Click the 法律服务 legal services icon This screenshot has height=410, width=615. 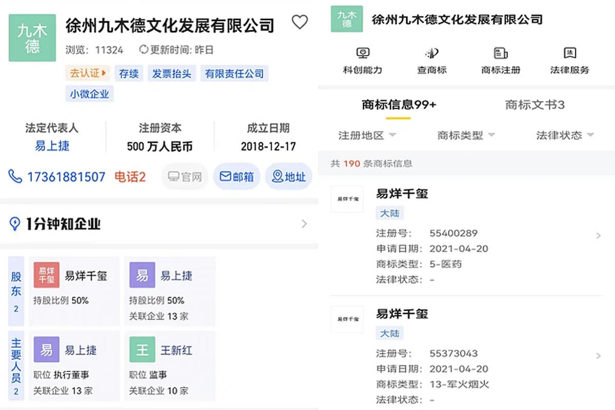pos(570,53)
